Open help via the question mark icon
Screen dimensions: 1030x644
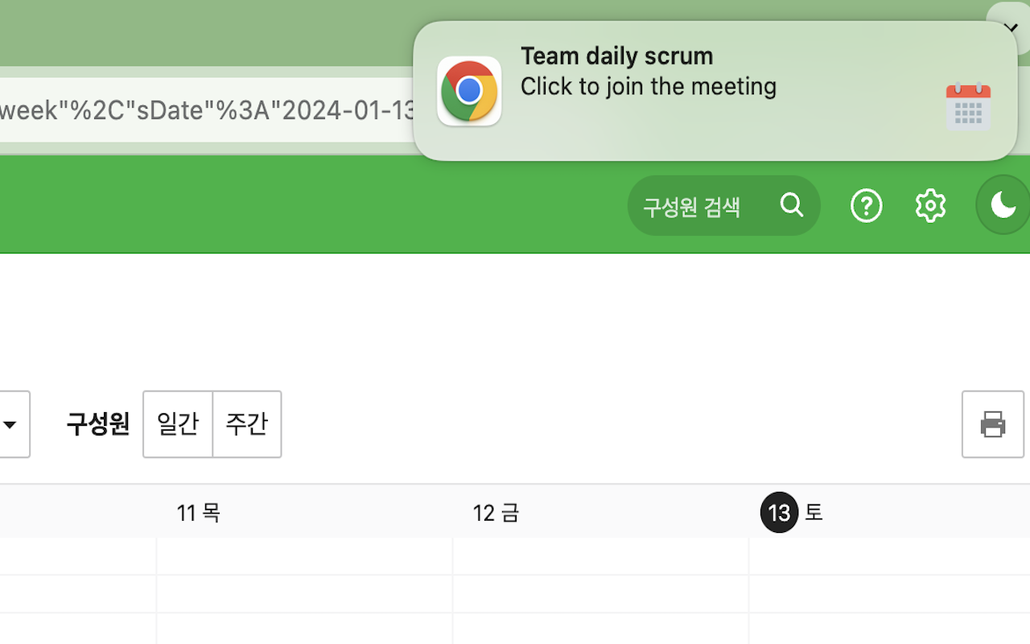click(x=867, y=205)
